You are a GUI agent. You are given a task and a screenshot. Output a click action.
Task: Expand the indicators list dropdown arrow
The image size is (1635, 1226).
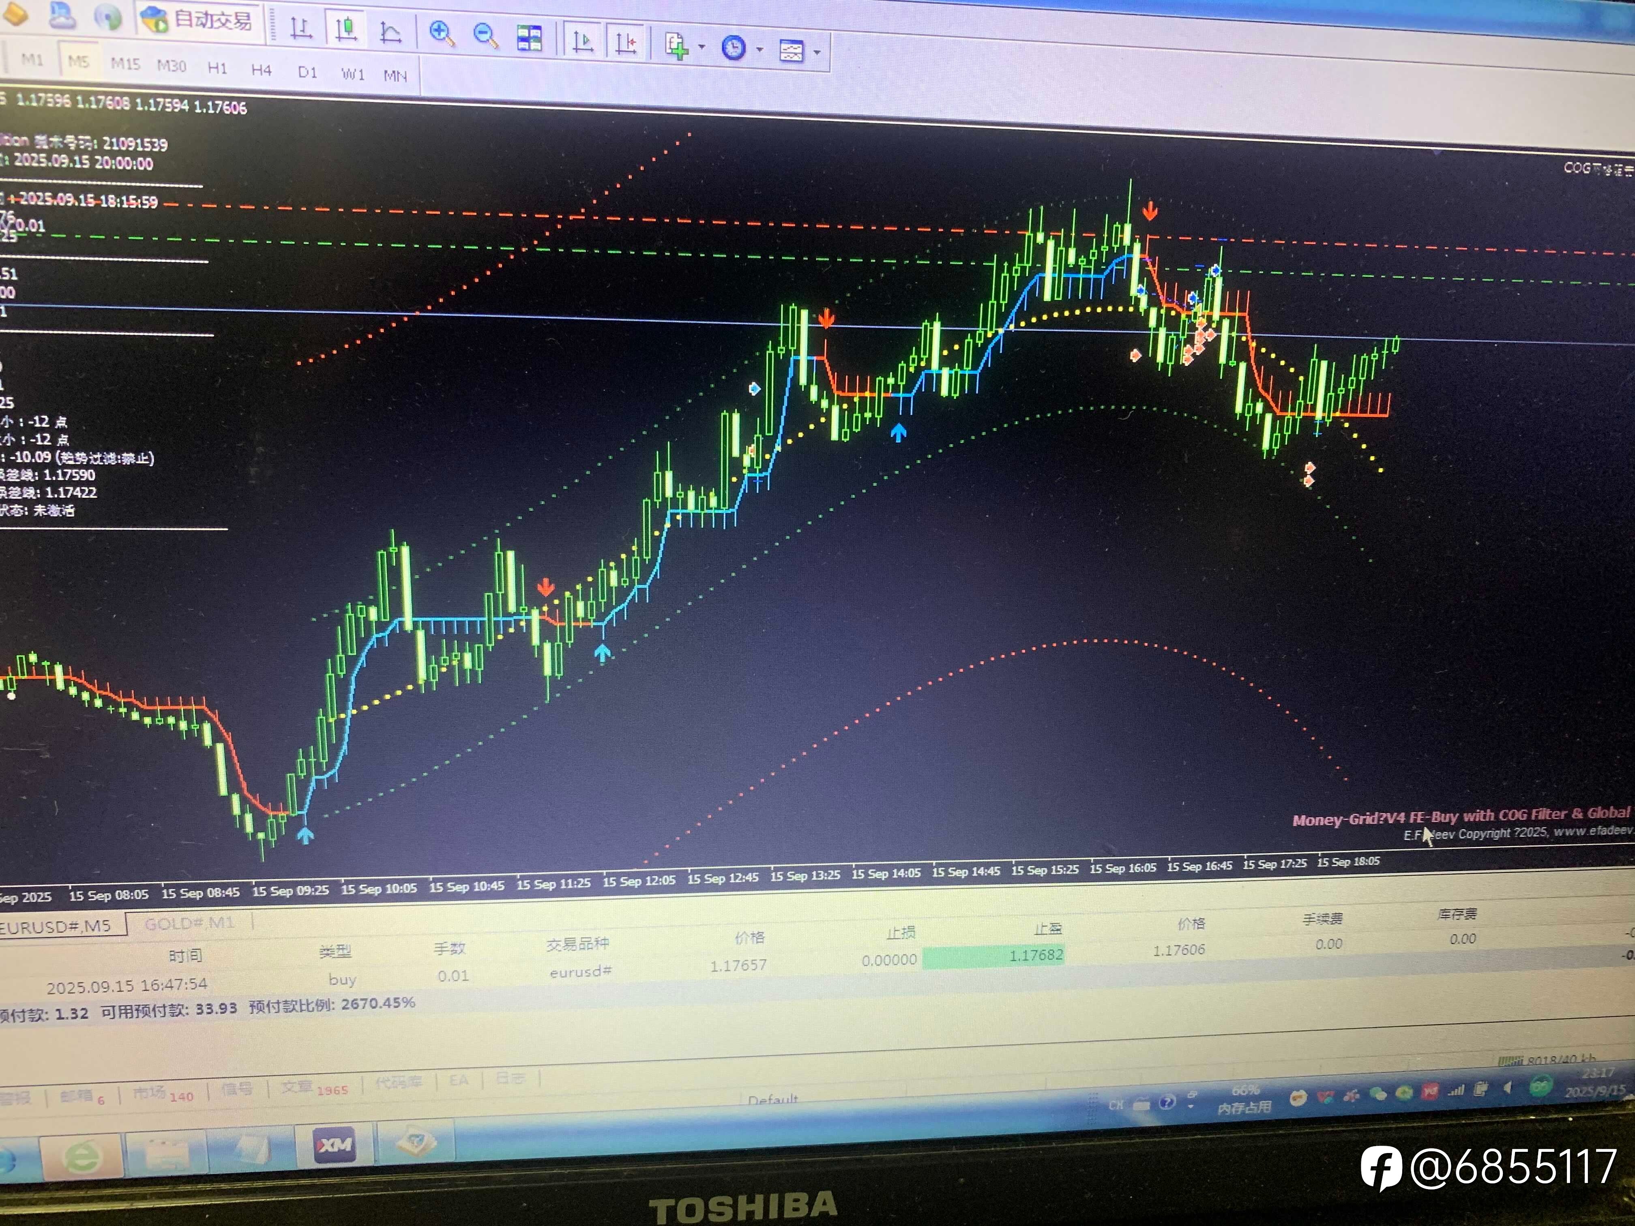[x=702, y=47]
